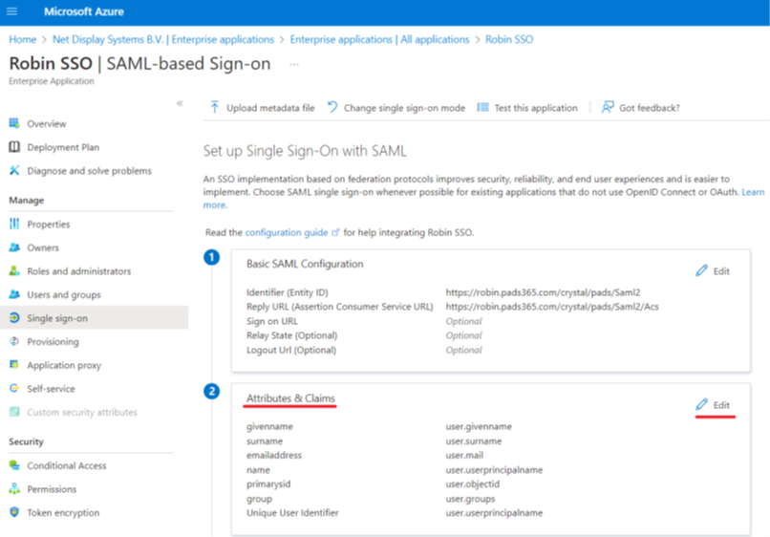The image size is (770, 537).
Task: Open Self-service in sidebar
Action: click(x=51, y=389)
